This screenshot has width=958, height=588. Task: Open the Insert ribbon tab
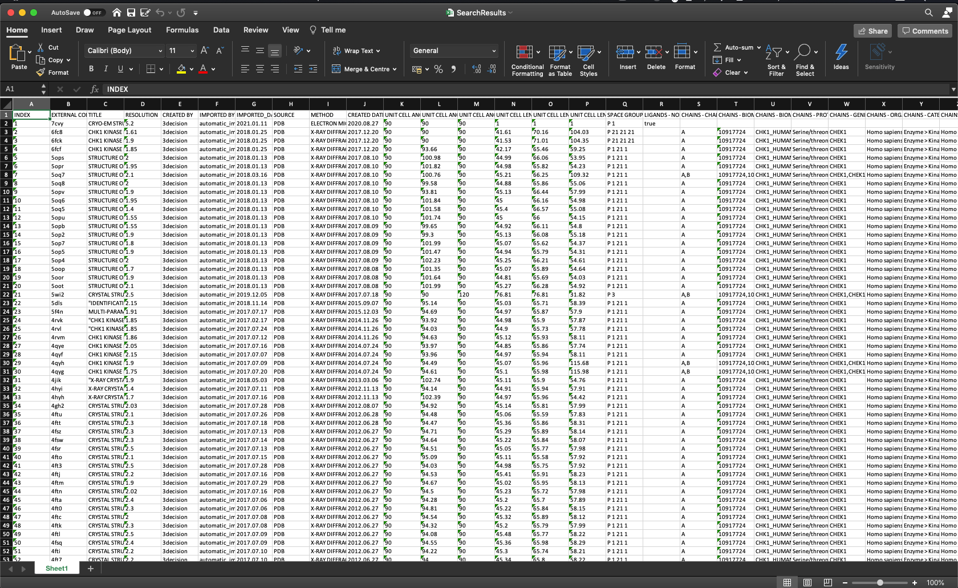51,30
